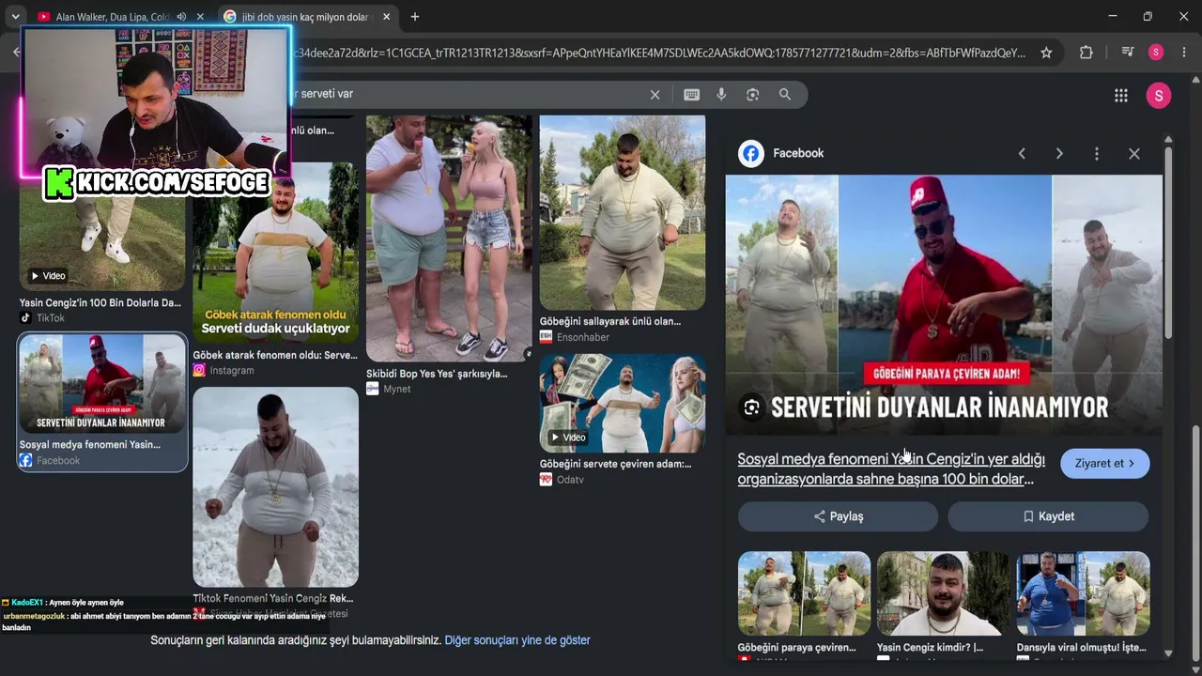The width and height of the screenshot is (1202, 676).
Task: Open more options in the preview panel
Action: pyautogui.click(x=1097, y=154)
